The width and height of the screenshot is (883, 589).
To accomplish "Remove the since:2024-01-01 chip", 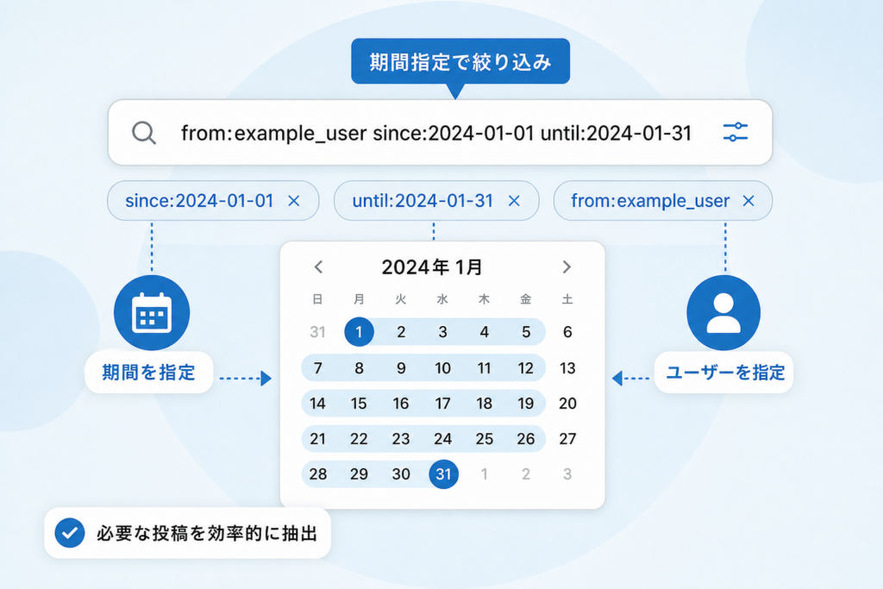I will point(294,201).
